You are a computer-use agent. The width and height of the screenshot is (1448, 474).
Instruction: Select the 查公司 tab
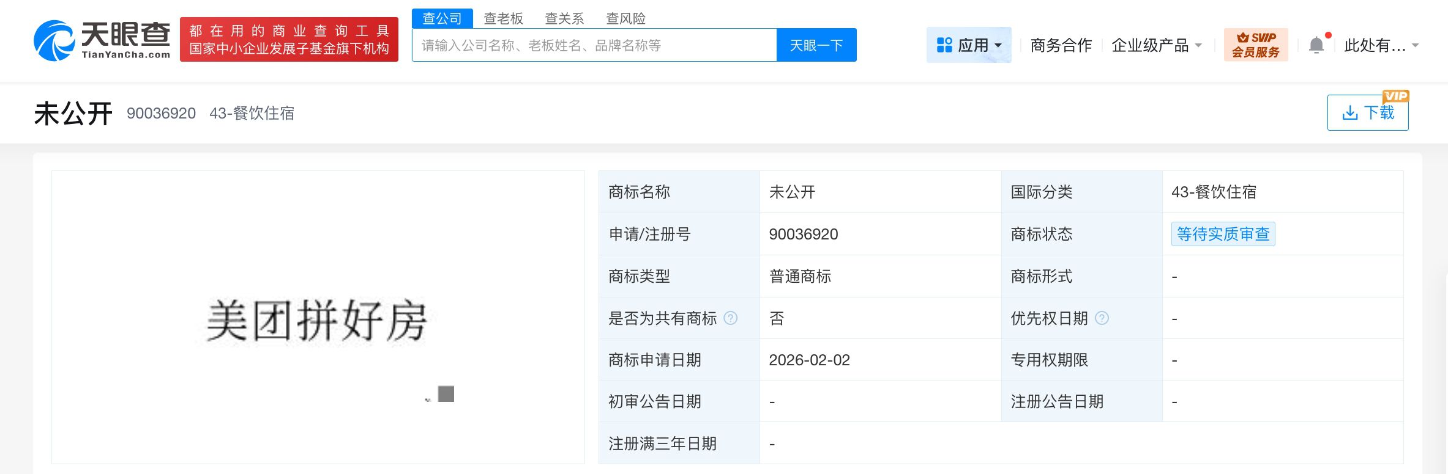pyautogui.click(x=442, y=18)
